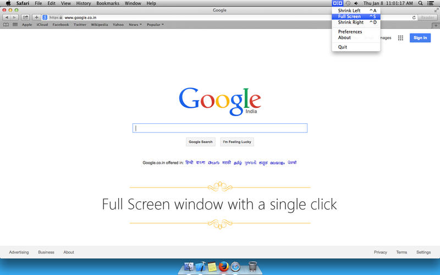Open Safari compass icon in Dock
The width and height of the screenshot is (440, 275).
coord(235,267)
